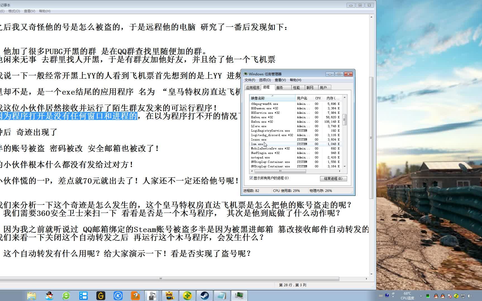The height and width of the screenshot is (301, 482).
Task: Click process list scroll down arrow
Action: (x=345, y=167)
